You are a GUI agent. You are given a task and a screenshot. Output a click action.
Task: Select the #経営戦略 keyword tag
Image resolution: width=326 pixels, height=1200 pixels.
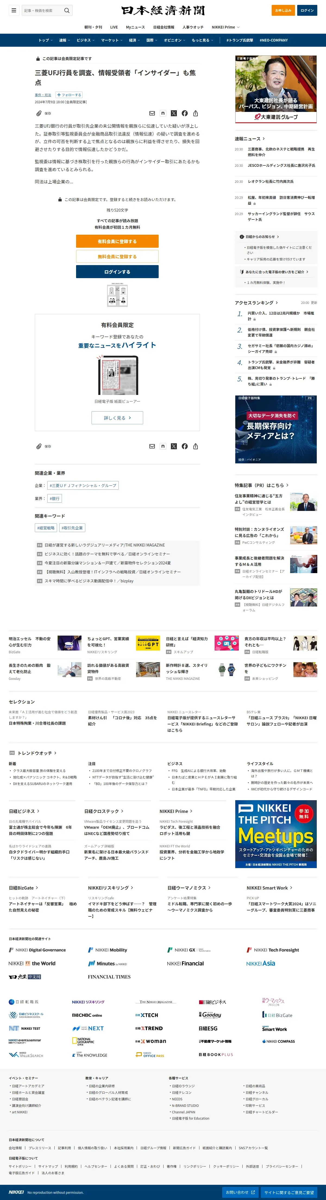coord(46,528)
